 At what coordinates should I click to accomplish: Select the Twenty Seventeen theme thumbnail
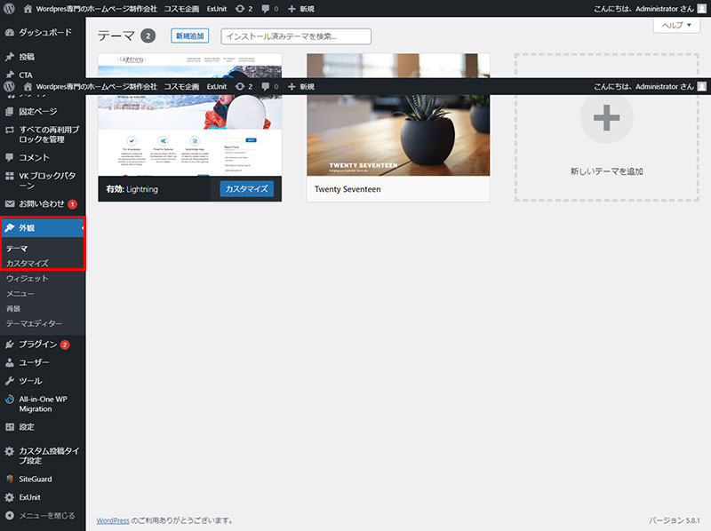click(x=397, y=115)
